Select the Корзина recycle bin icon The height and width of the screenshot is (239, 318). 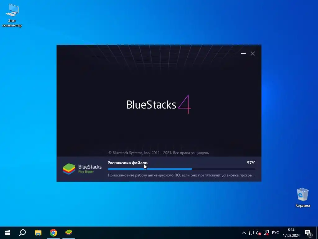tap(302, 197)
